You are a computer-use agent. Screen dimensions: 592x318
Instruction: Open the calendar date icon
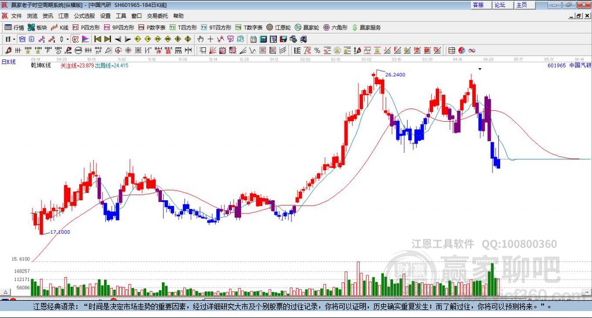coord(253,39)
